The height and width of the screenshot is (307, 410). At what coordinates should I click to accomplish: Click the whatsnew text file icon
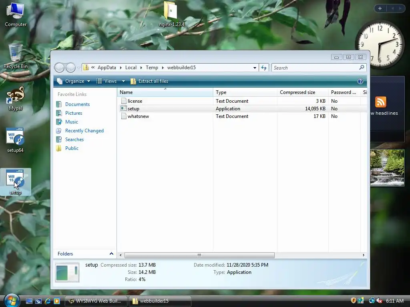[124, 116]
